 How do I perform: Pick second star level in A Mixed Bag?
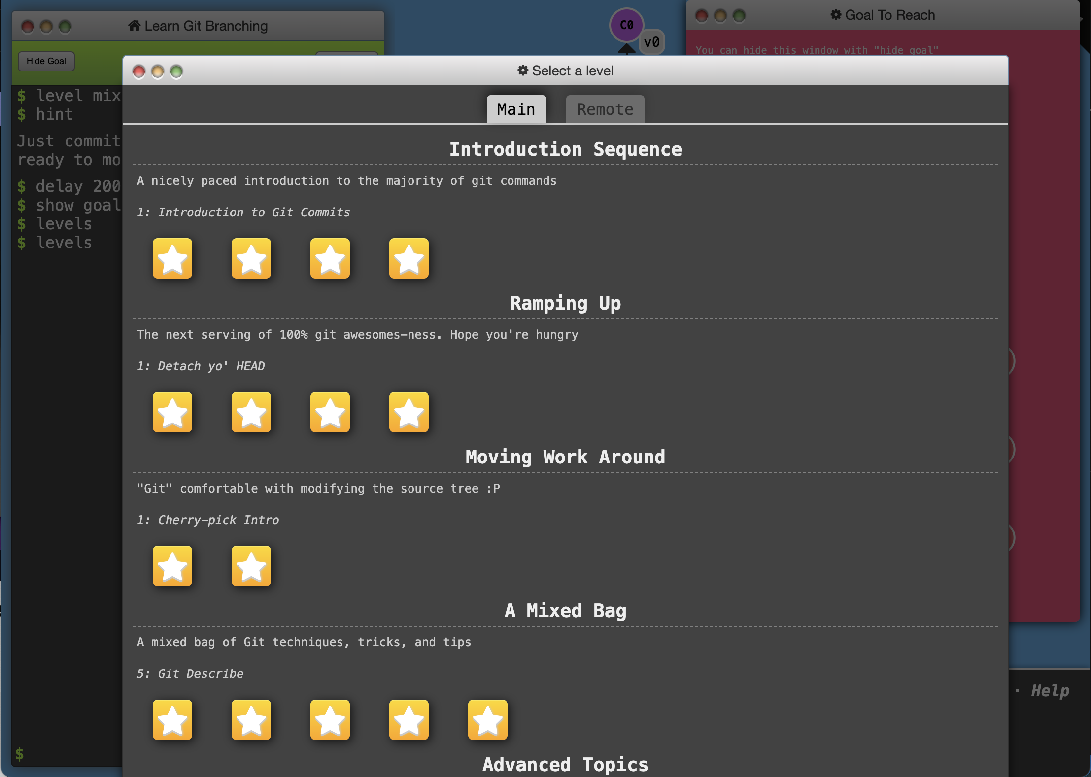[x=251, y=720]
